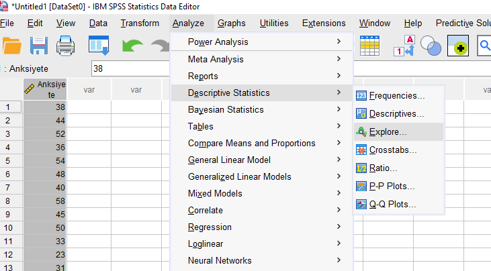Click the Recall recently used dialogs icon

coord(99,46)
